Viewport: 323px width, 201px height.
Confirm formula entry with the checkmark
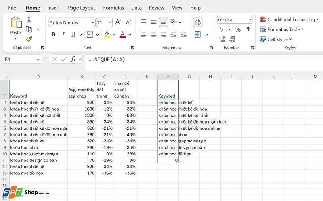(64, 59)
